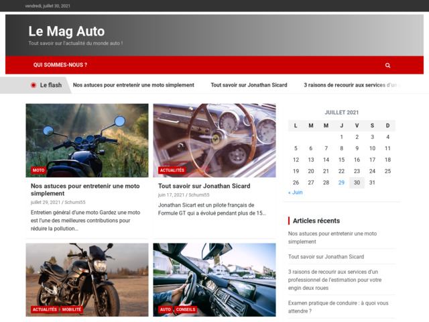Open recent article Tout savoir sur Jonathan Sicard

(x=326, y=257)
